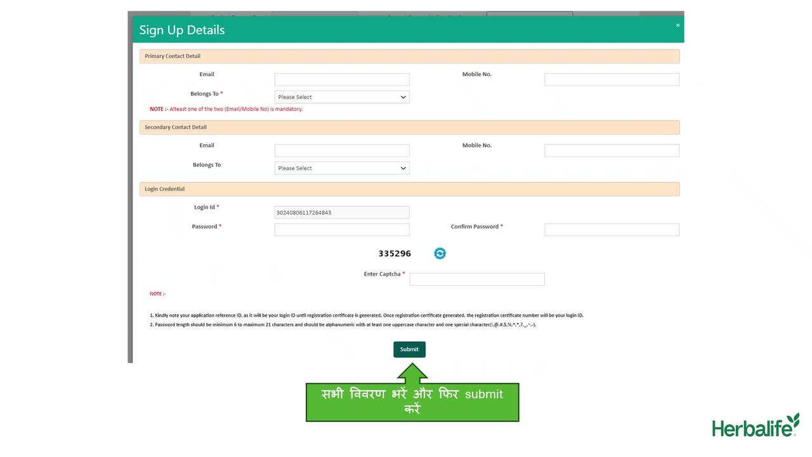Click the captcha code 335296
The width and height of the screenshot is (812, 457).
[395, 253]
